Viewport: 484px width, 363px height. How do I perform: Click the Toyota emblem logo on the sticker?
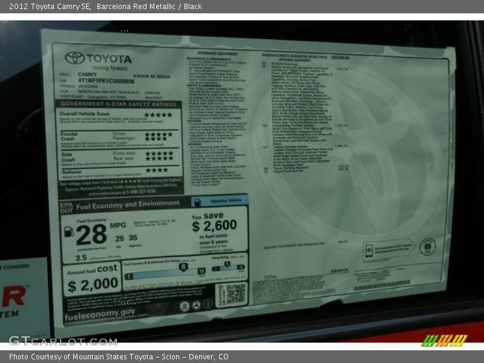tap(74, 57)
